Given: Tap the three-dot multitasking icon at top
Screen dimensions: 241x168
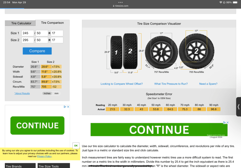Looking at the screenshot, I should point(120,2).
